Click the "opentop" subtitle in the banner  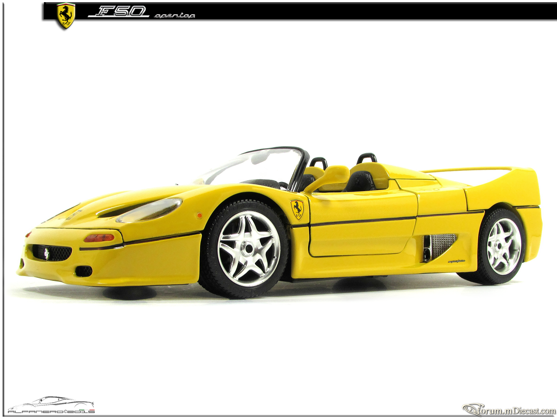click(175, 16)
